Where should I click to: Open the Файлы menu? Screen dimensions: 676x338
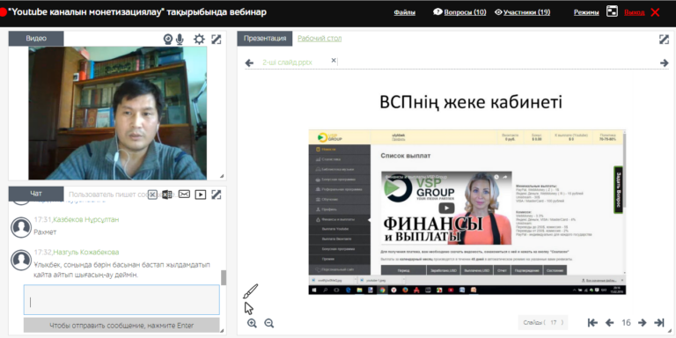coord(404,12)
